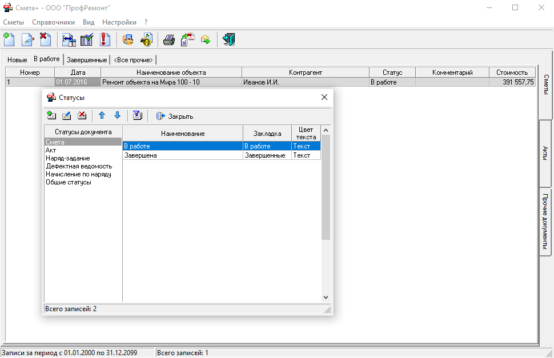Switch to the Завершенные tab
This screenshot has height=358, width=554.
tap(87, 60)
